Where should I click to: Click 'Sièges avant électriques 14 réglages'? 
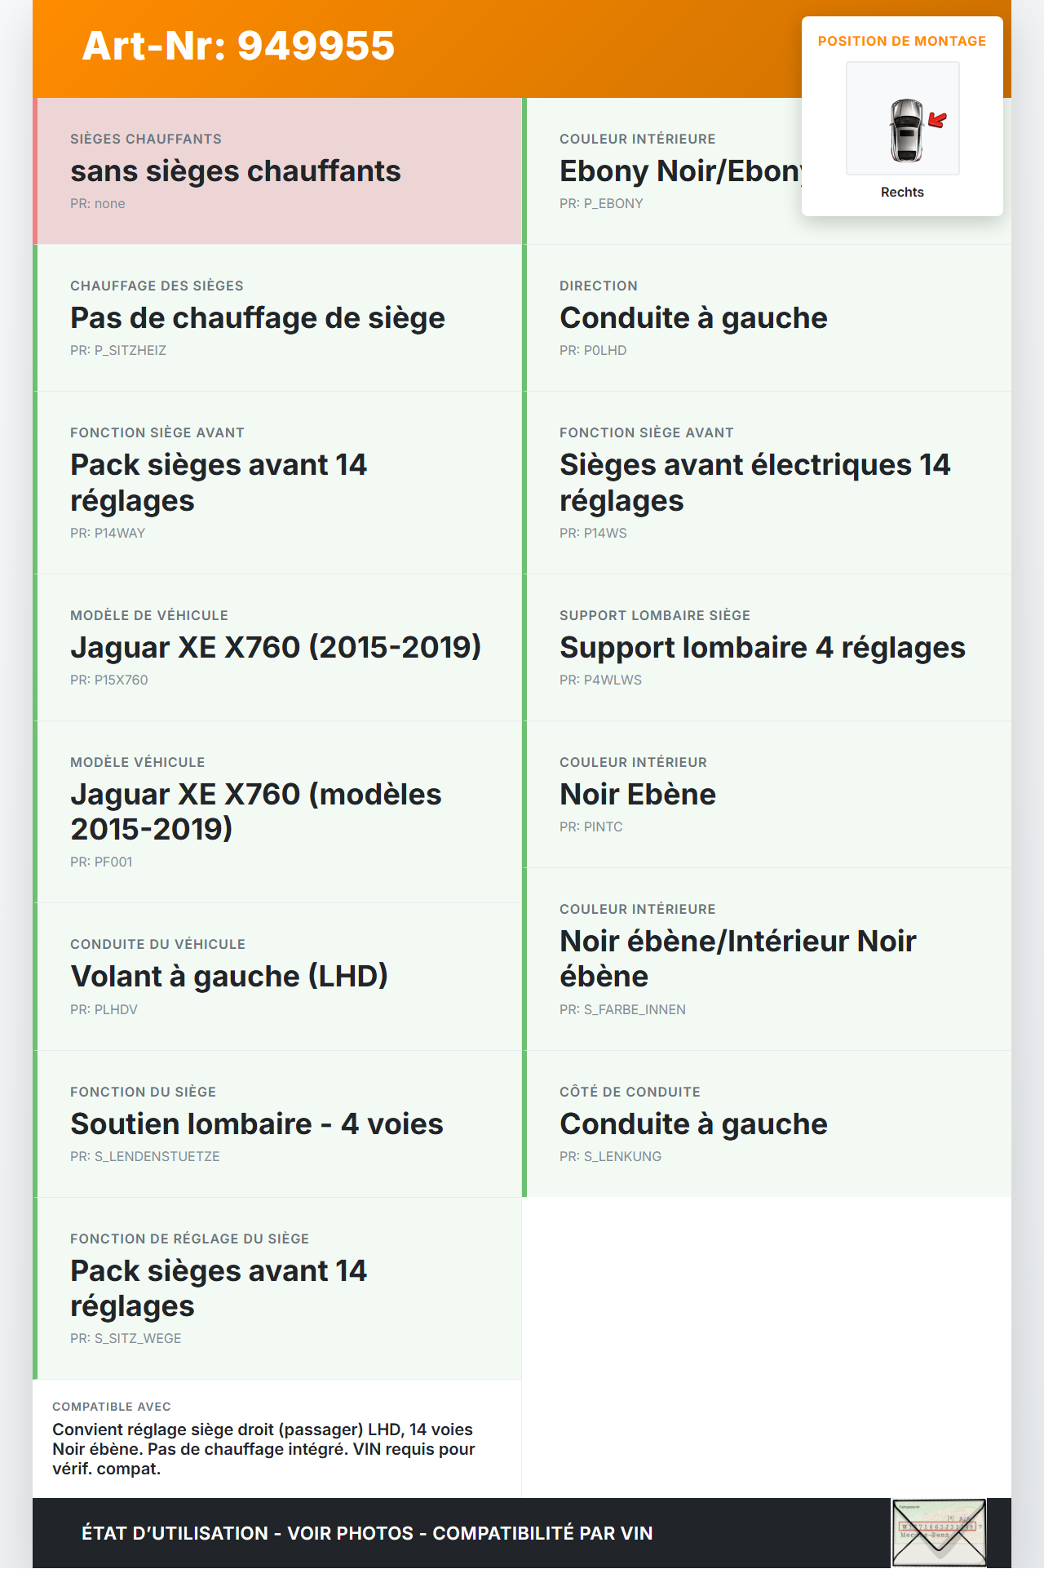tap(767, 483)
